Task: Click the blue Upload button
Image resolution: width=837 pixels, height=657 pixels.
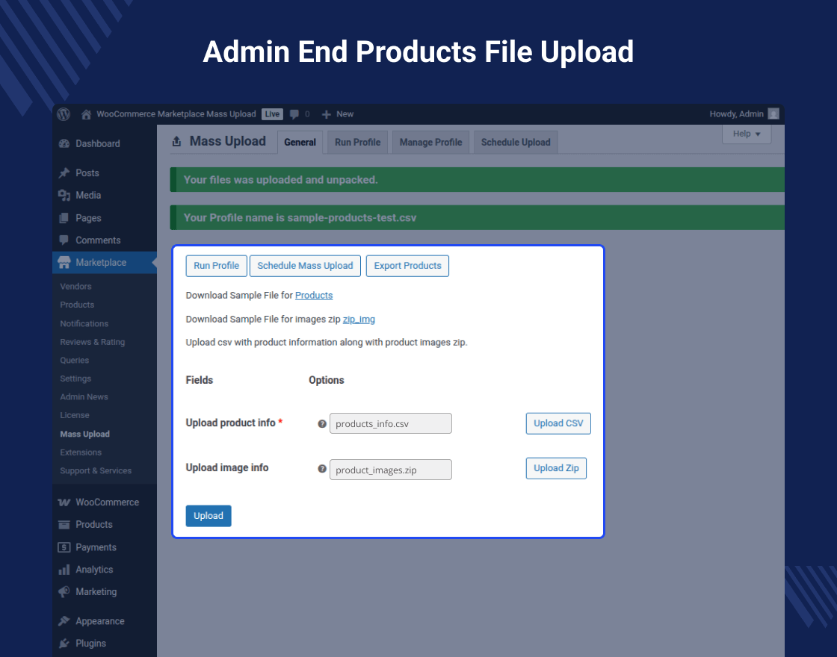Action: point(209,516)
